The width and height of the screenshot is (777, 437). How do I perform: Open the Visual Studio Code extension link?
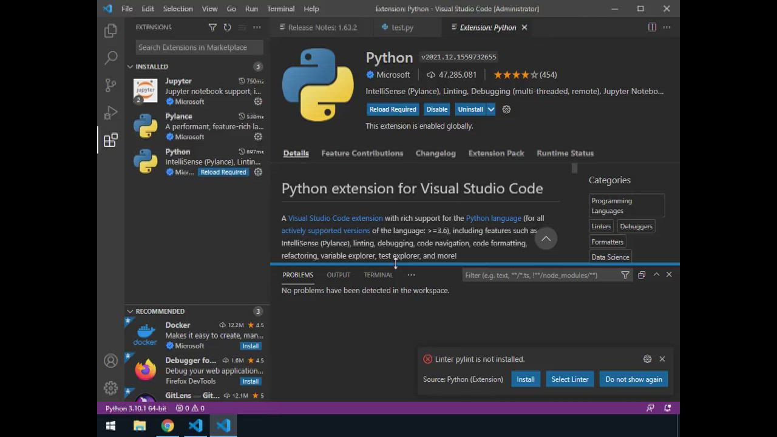[336, 218]
